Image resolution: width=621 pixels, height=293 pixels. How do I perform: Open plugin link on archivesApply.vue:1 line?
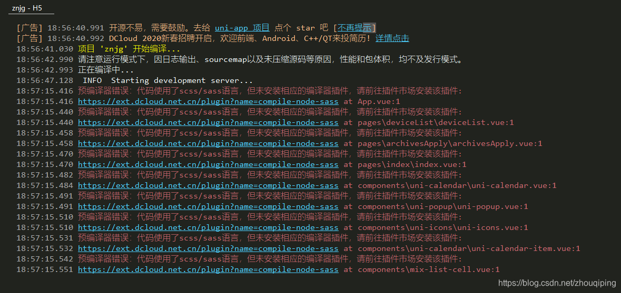click(x=208, y=143)
